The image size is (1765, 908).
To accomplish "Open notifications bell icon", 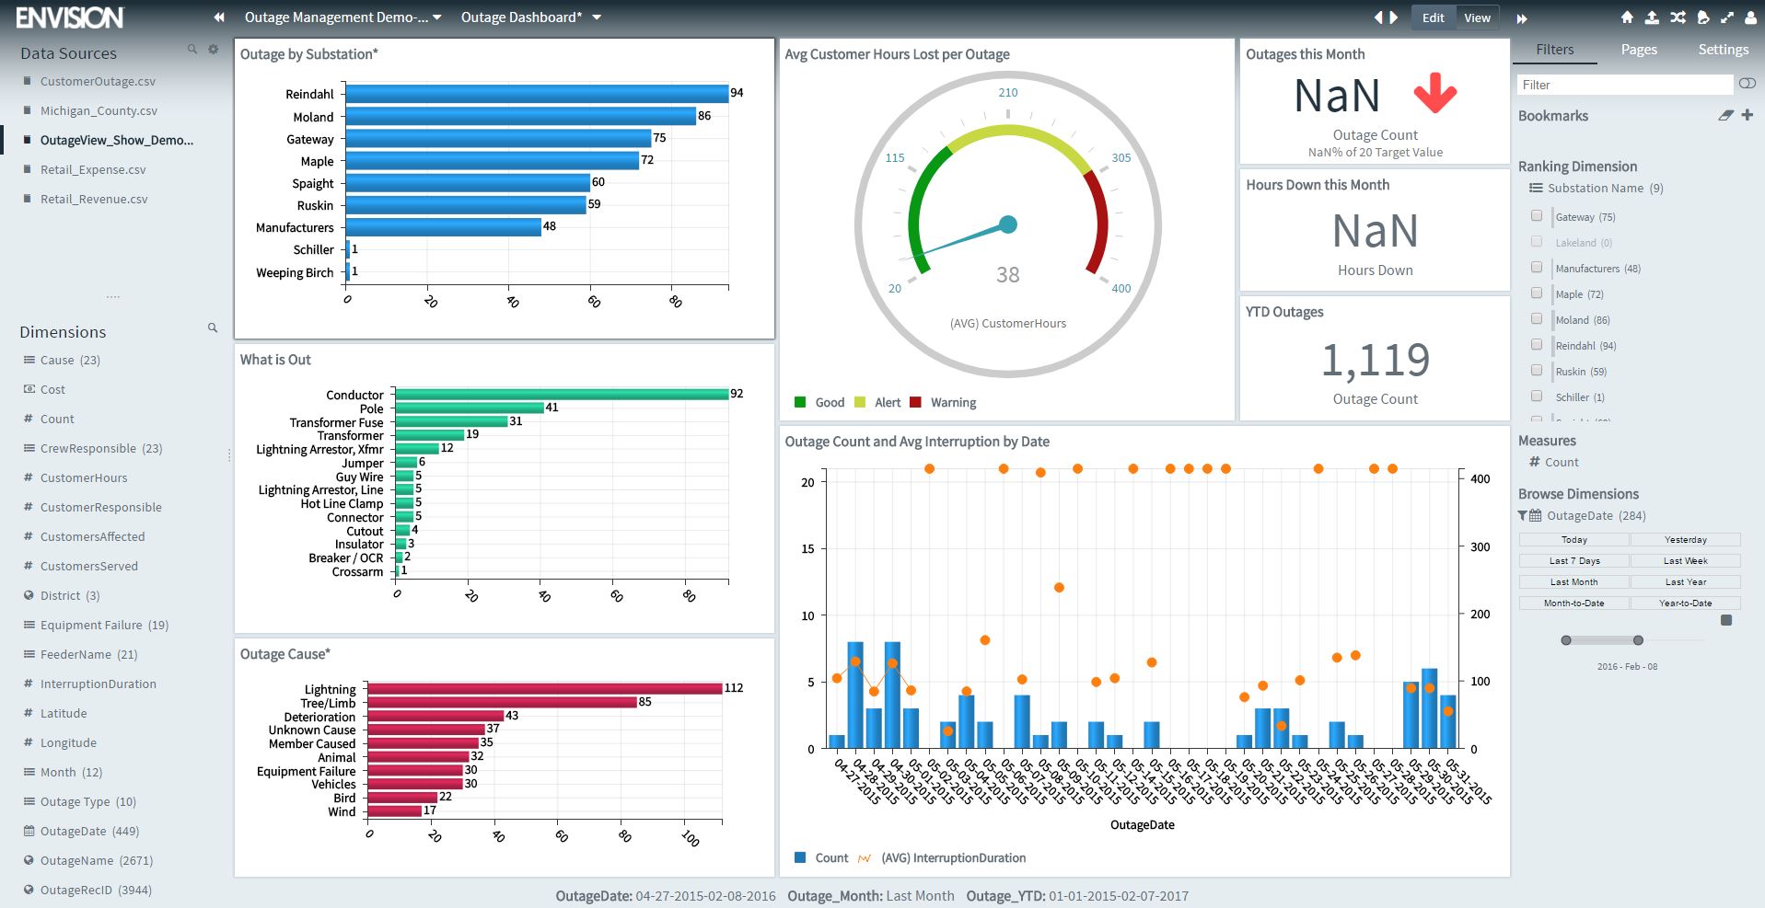I will click(1702, 17).
